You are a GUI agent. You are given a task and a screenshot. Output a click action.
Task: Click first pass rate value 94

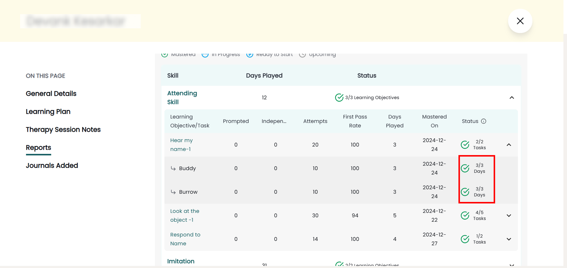click(355, 216)
